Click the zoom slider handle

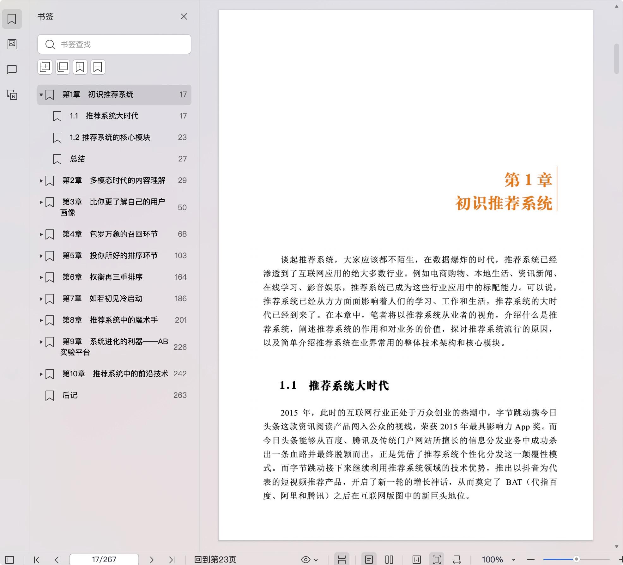577,559
